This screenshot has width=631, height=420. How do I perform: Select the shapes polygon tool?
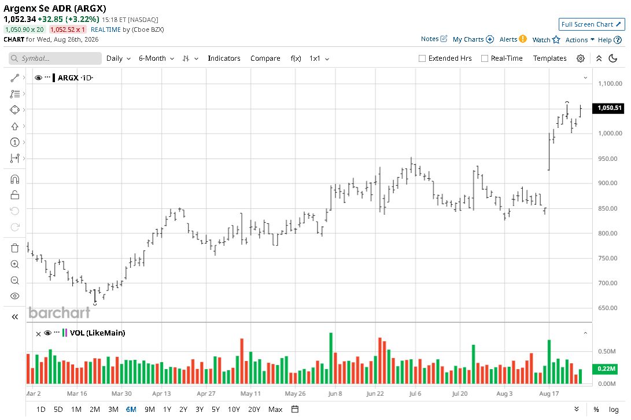click(15, 109)
